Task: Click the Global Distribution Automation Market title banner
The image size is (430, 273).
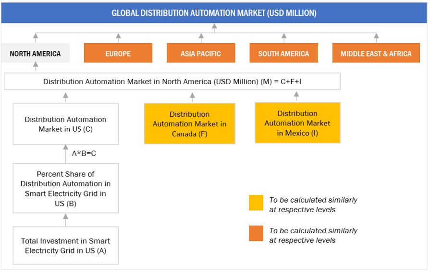Action: 214,13
